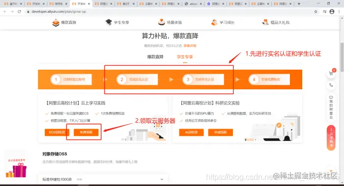Image resolution: width=344 pixels, height=186 pixels.
Task: Expand the 标准存储包100GB dropdown chevron
Action: coord(162,179)
